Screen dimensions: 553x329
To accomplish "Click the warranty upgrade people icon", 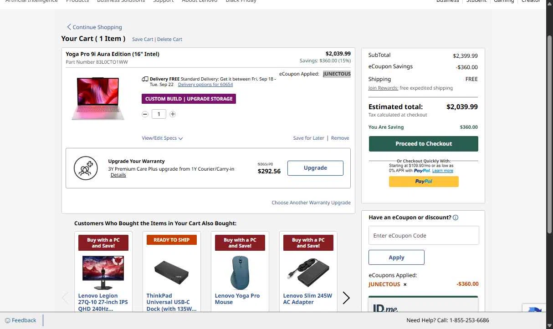I will coord(86,168).
